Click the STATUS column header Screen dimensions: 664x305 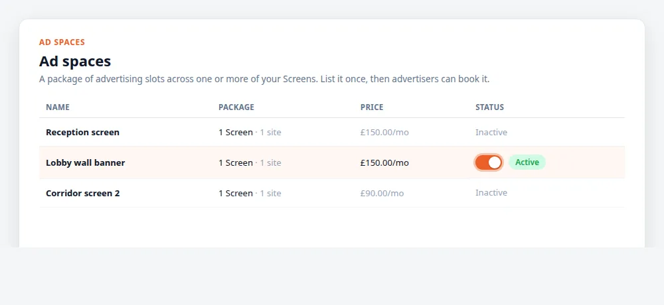(489, 107)
